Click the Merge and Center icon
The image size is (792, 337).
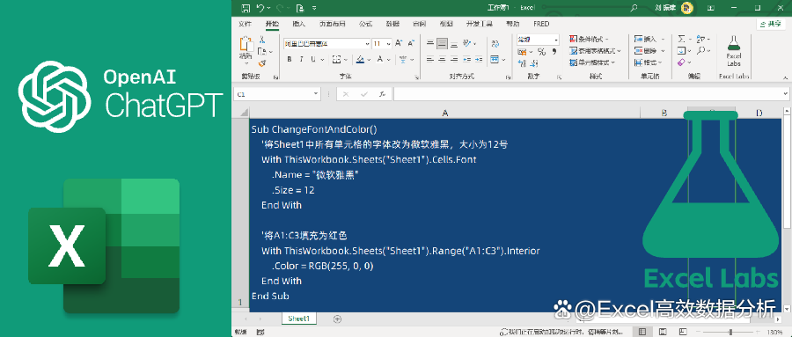click(x=495, y=59)
